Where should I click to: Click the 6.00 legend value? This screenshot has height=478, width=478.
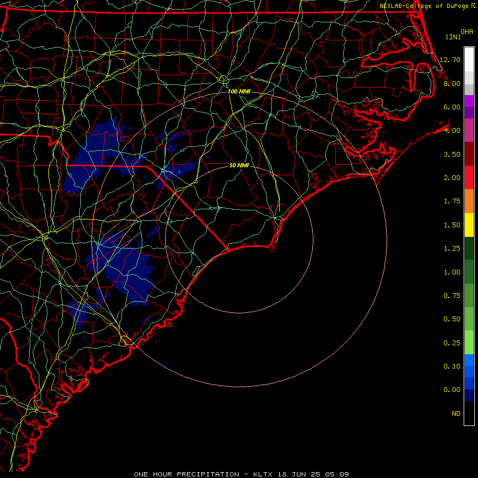452,107
